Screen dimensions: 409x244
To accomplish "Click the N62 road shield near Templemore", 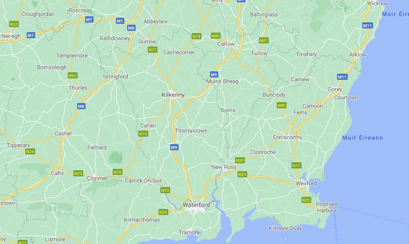I will click(72, 76).
